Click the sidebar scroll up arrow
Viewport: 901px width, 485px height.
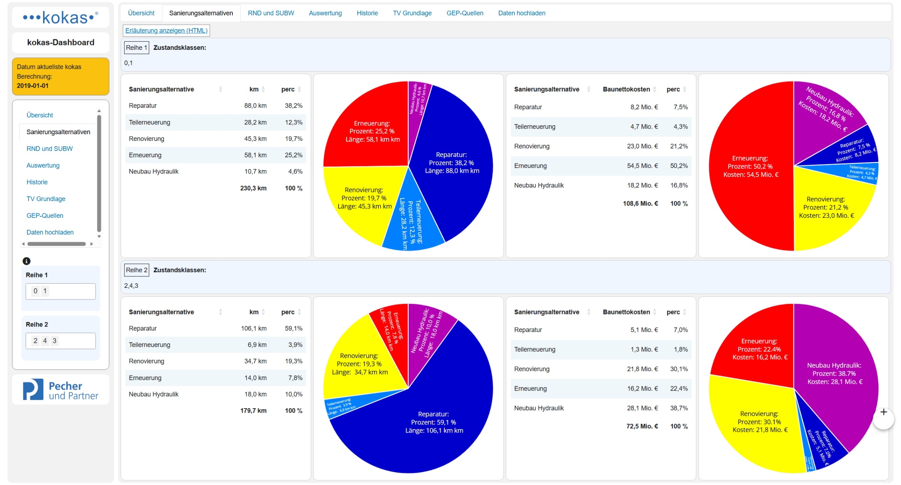click(99, 111)
